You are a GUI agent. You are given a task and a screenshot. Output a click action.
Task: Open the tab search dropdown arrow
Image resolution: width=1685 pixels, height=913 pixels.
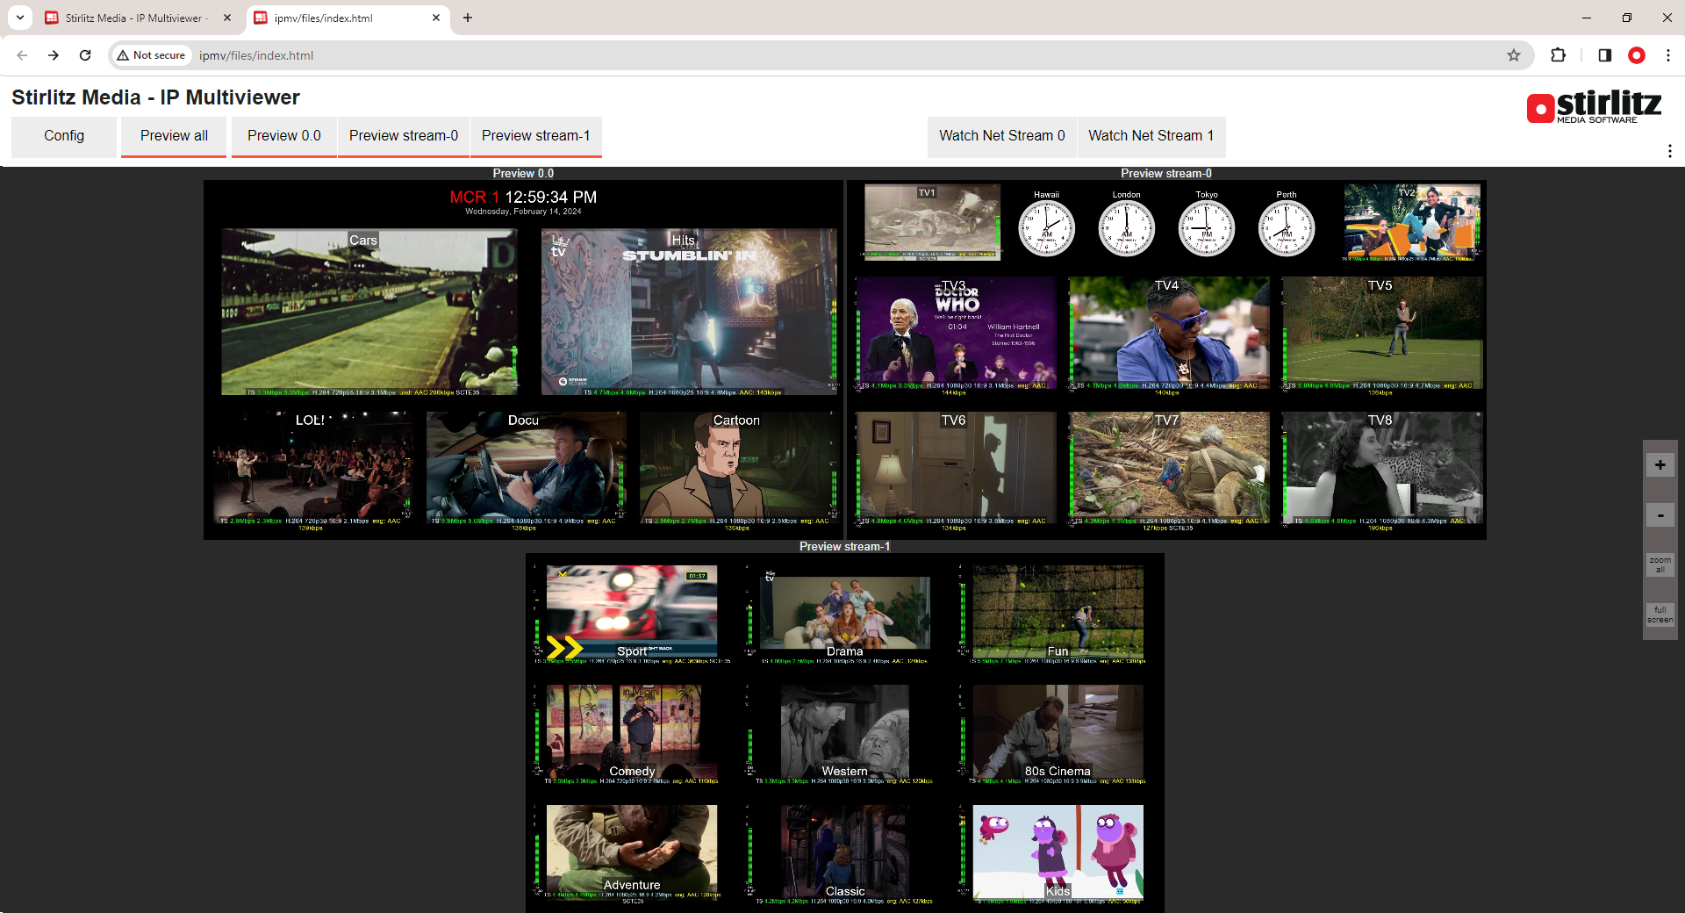pyautogui.click(x=19, y=18)
